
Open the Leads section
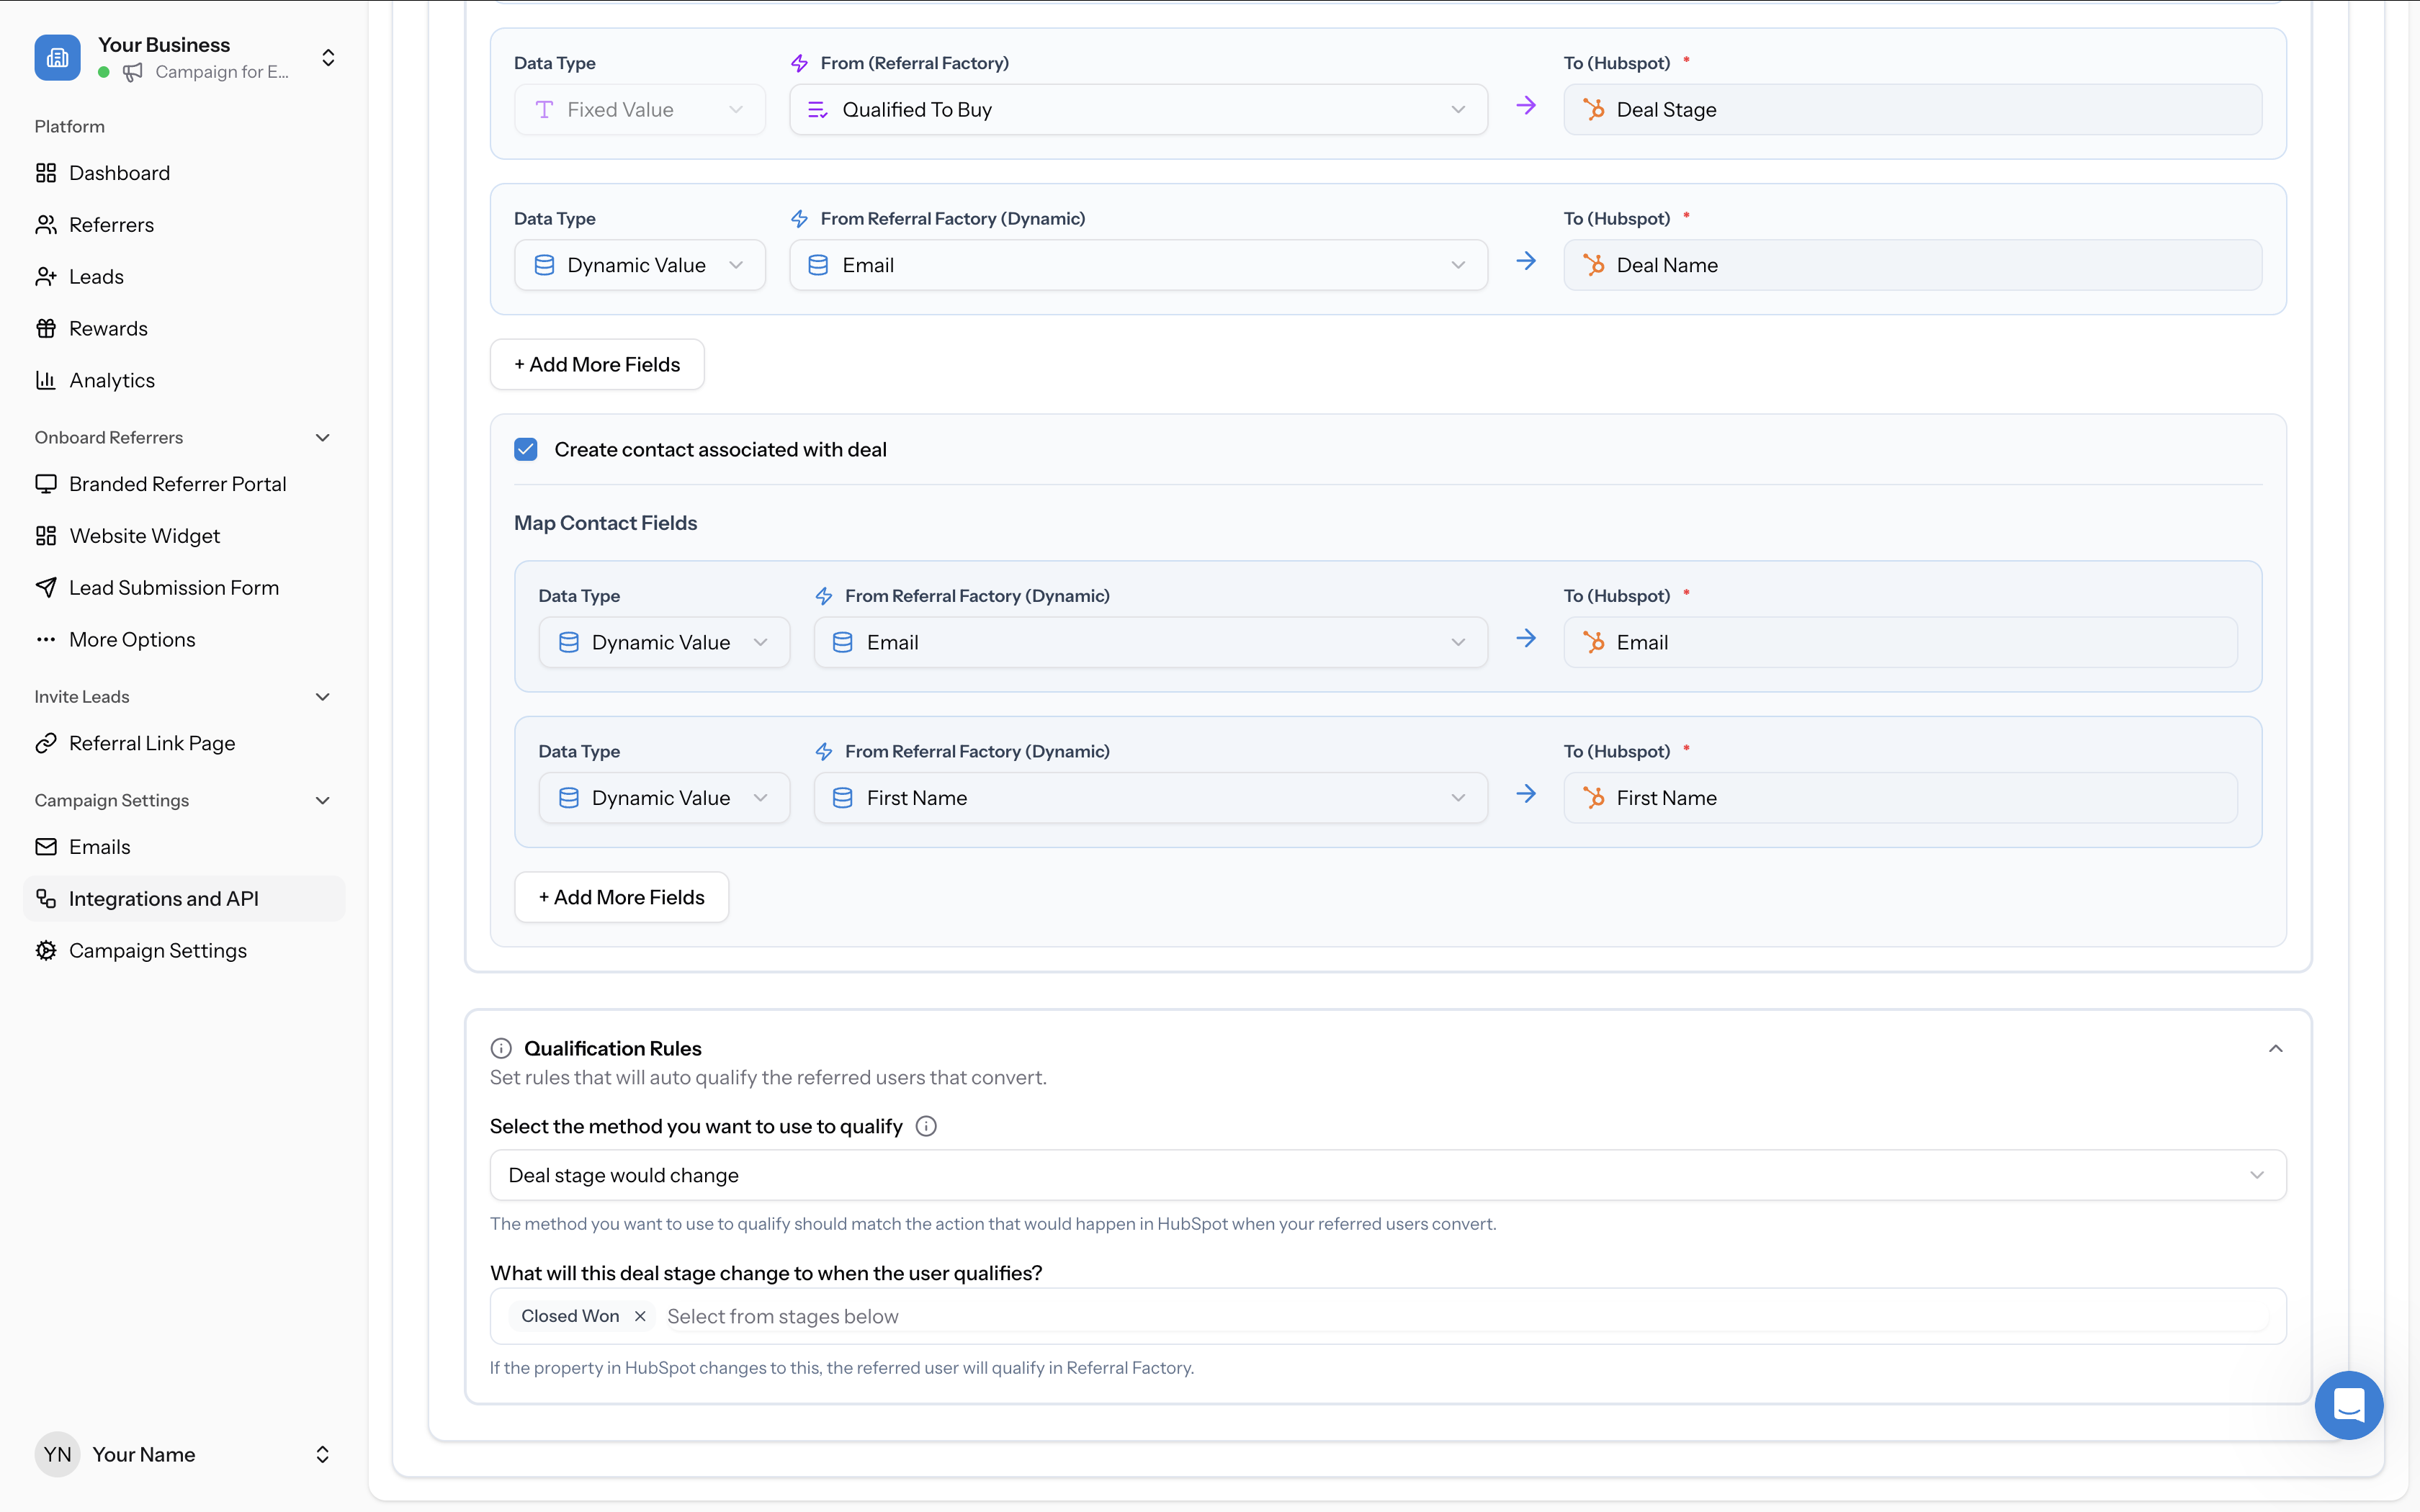click(95, 276)
